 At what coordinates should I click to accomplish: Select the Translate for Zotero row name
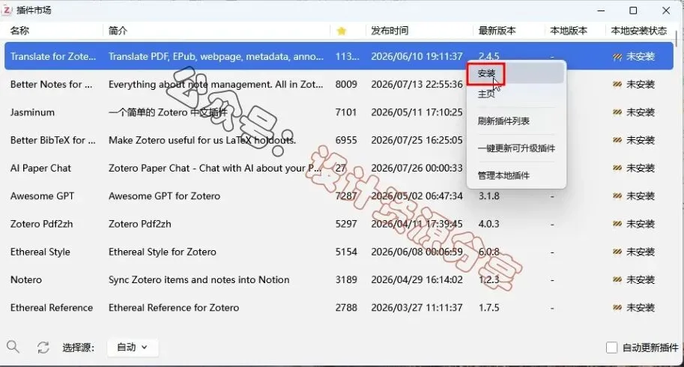tap(53, 56)
